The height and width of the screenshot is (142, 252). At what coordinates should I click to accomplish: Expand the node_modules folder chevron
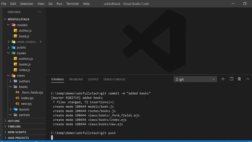click(8, 42)
